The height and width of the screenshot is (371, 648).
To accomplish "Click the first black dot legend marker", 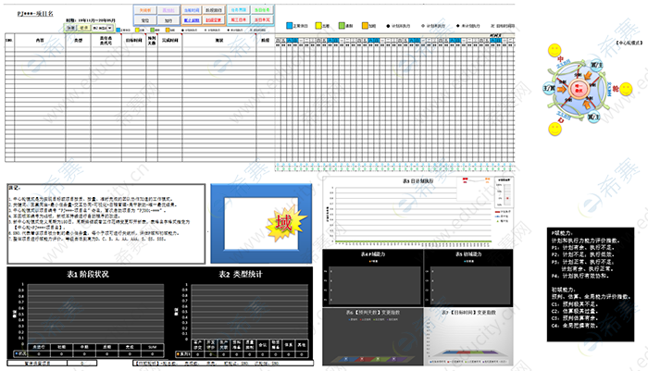I will (388, 26).
